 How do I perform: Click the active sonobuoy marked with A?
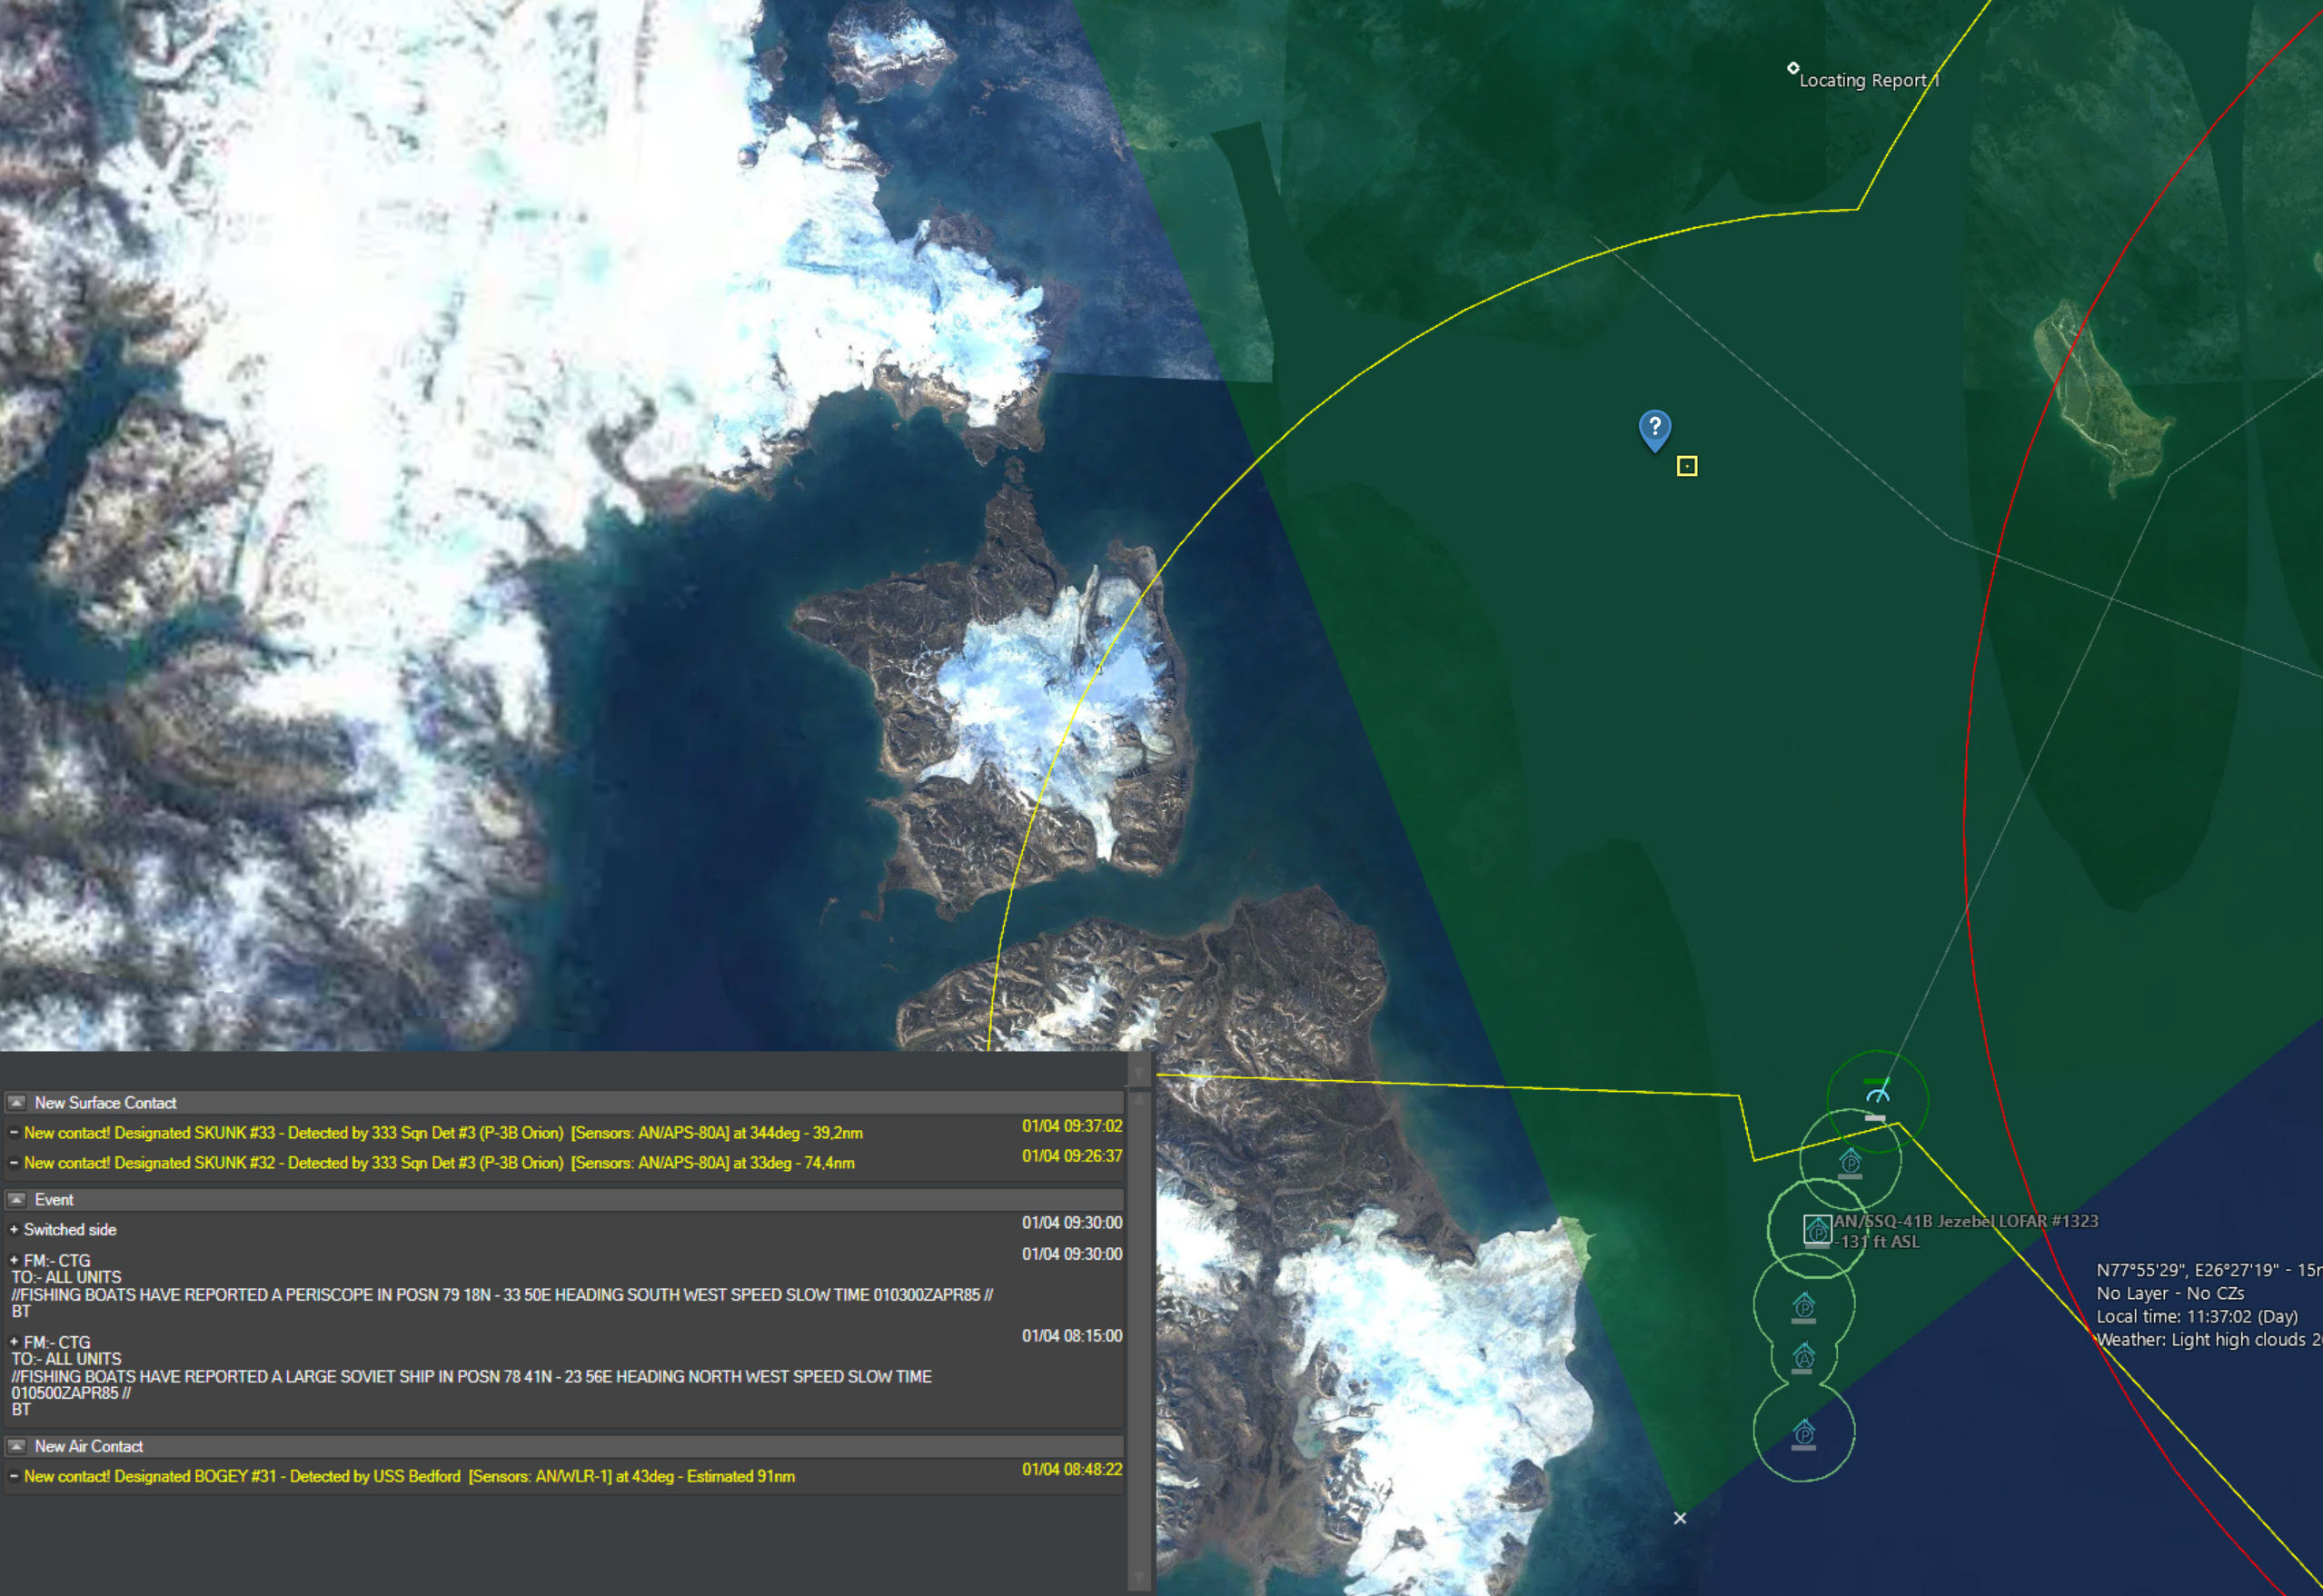click(x=1803, y=1357)
